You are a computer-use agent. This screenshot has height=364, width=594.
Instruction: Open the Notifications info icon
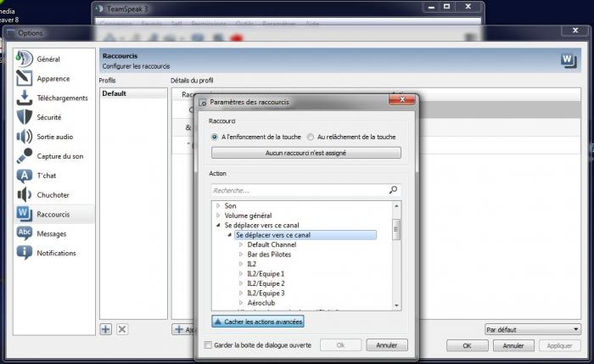pos(25,253)
